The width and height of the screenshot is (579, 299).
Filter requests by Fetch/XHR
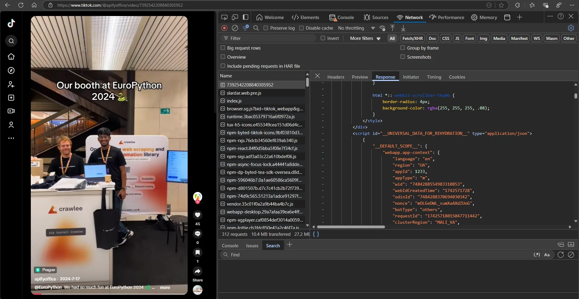[x=412, y=38]
